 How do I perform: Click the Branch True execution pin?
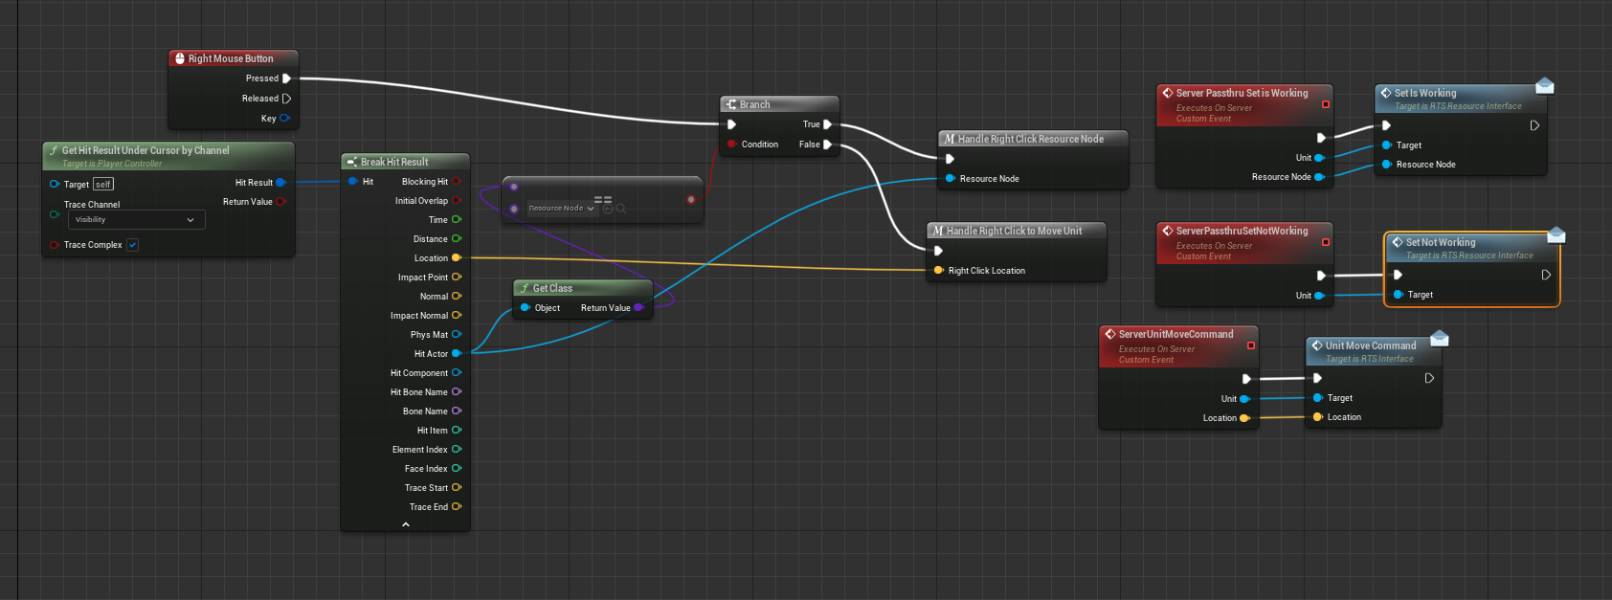[828, 124]
